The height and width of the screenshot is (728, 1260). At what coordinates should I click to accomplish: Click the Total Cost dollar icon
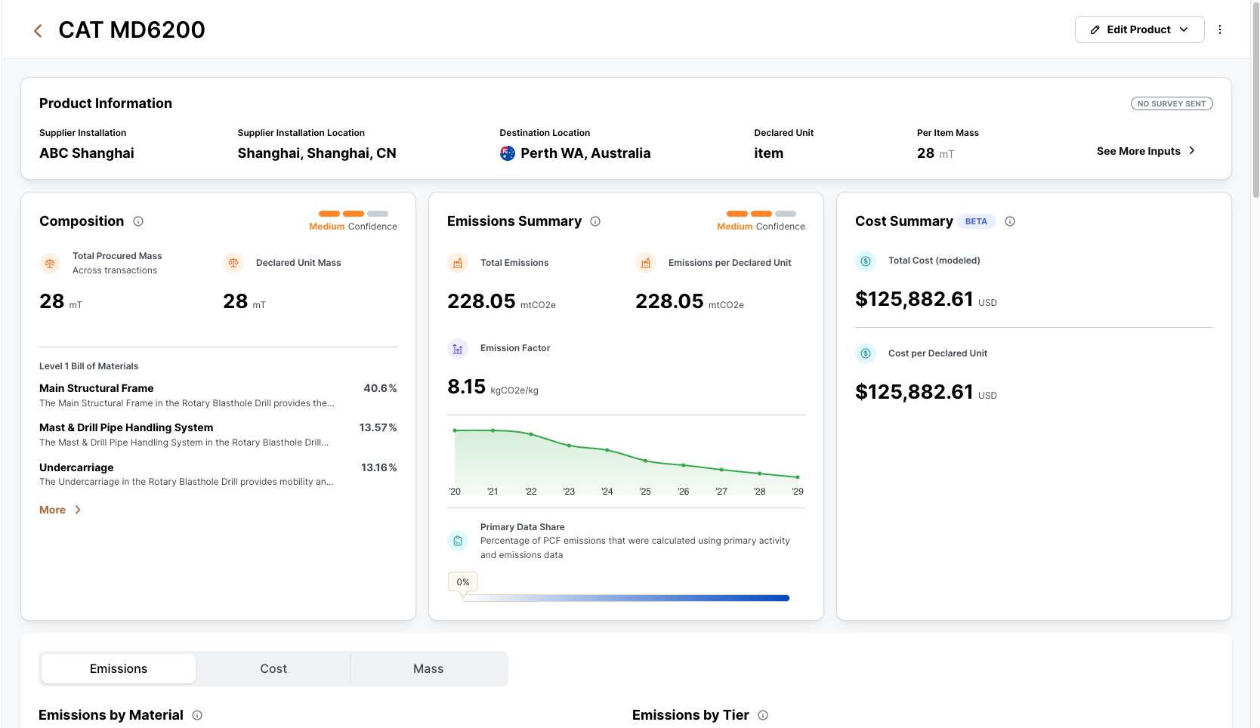pyautogui.click(x=866, y=261)
